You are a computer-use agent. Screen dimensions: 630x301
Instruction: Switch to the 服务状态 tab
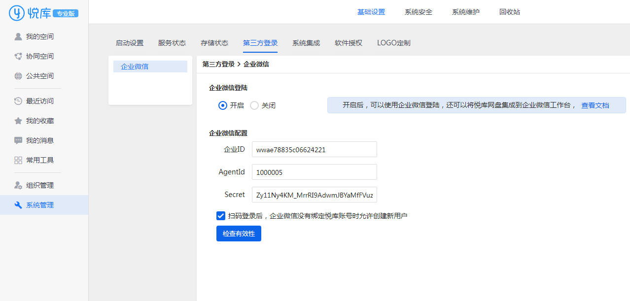click(x=172, y=43)
